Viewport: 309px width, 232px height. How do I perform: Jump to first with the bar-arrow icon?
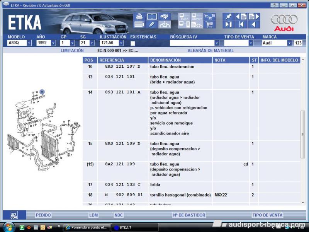[x=241, y=24]
